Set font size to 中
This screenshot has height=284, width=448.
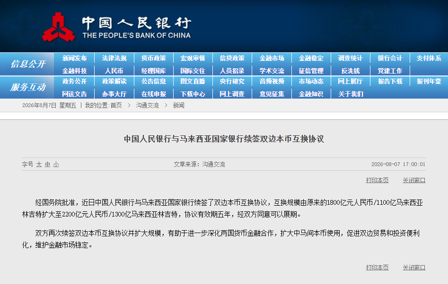(x=47, y=165)
